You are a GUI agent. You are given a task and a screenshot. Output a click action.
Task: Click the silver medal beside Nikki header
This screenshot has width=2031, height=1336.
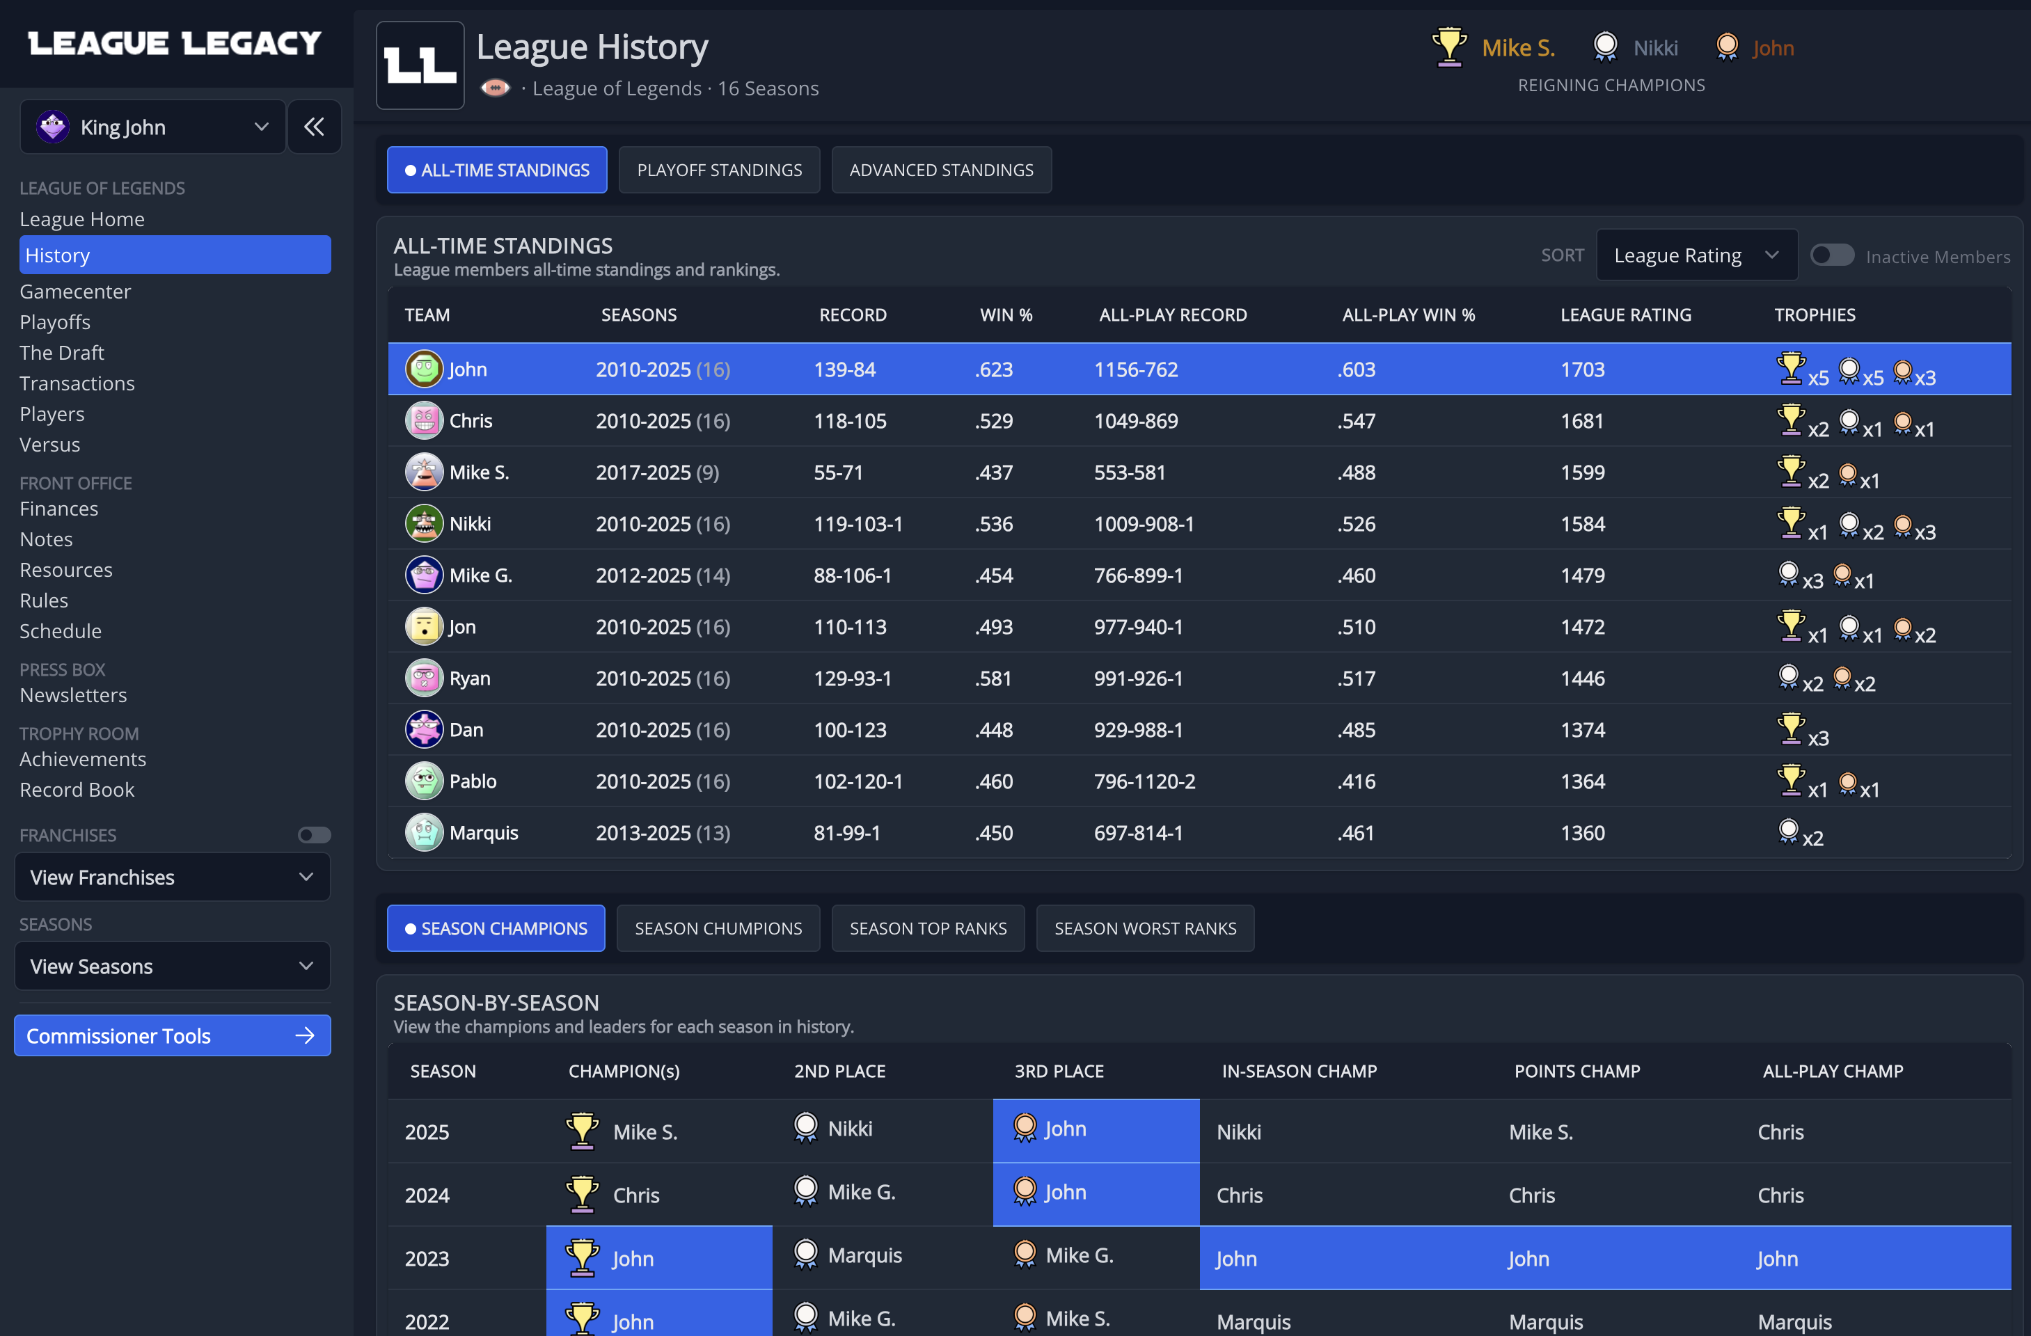[x=1605, y=47]
